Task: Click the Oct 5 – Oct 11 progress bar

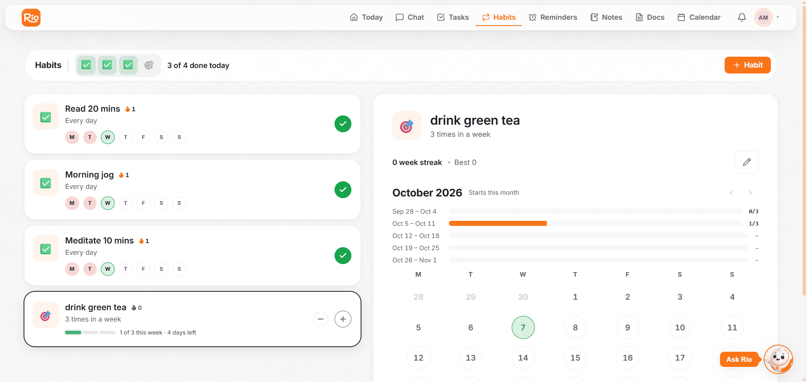Action: (596, 223)
